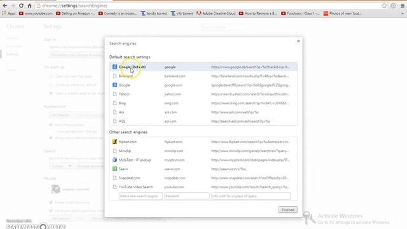Go back using browser back arrow
The height and width of the screenshot is (229, 407).
tap(5, 6)
